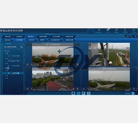Maximize the top-left video to fullscreen

coord(78,64)
